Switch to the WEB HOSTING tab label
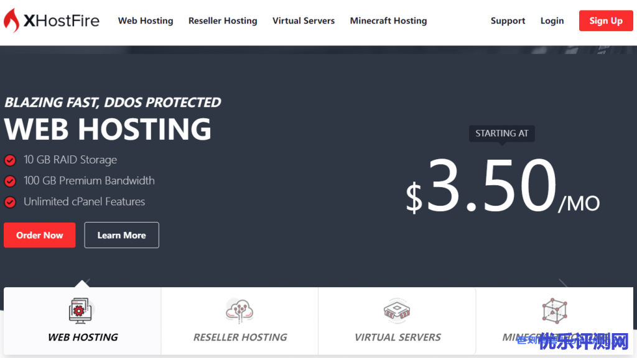The image size is (637, 358). [x=83, y=337]
